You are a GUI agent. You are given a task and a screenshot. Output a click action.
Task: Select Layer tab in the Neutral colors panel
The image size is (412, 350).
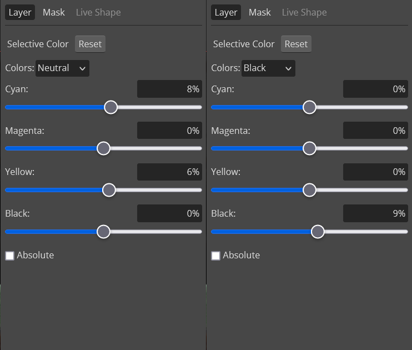(x=20, y=12)
